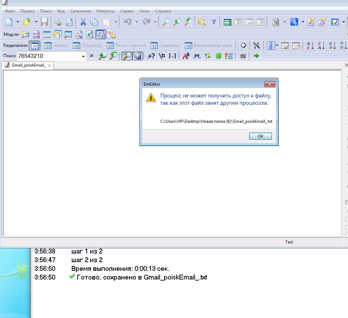This screenshot has height=318, width=348.
Task: Open the Сервис menu
Action: click(127, 11)
